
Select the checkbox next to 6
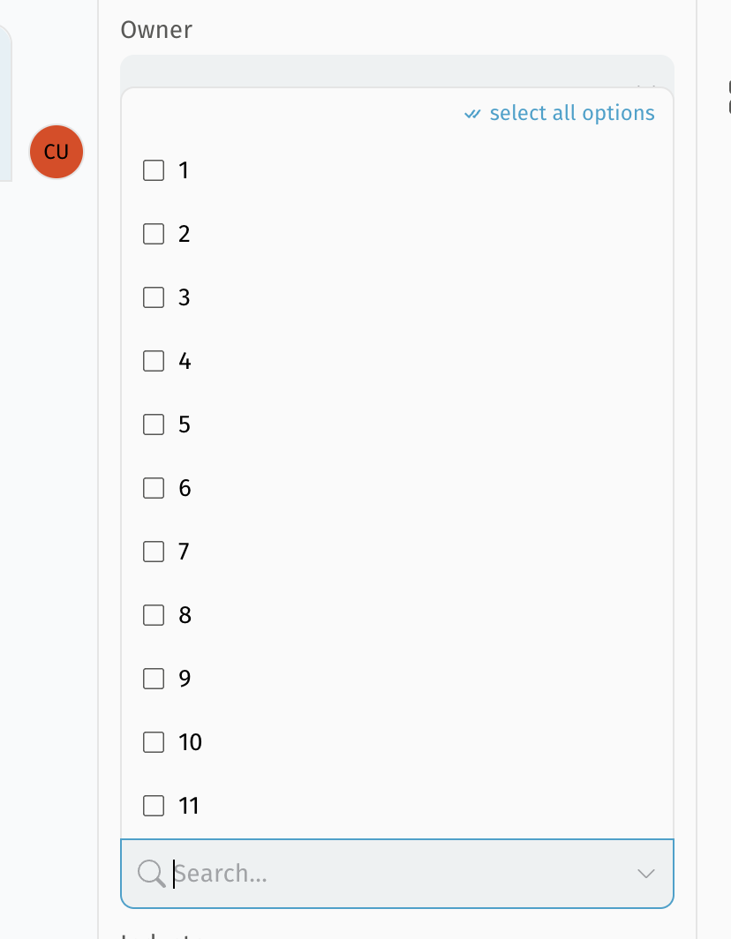pyautogui.click(x=154, y=488)
